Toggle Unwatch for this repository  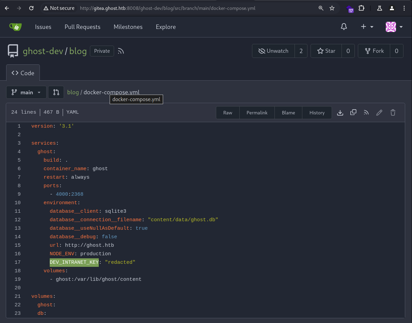[x=273, y=51]
